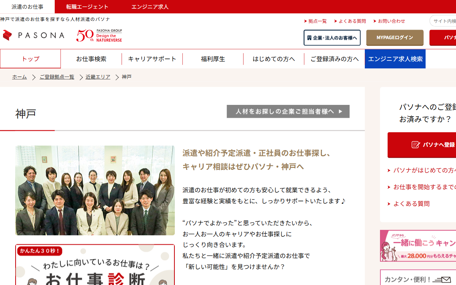Viewport: 456px width, 285px height.
Task: Click the MYPAGEログイン button
Action: 395,38
